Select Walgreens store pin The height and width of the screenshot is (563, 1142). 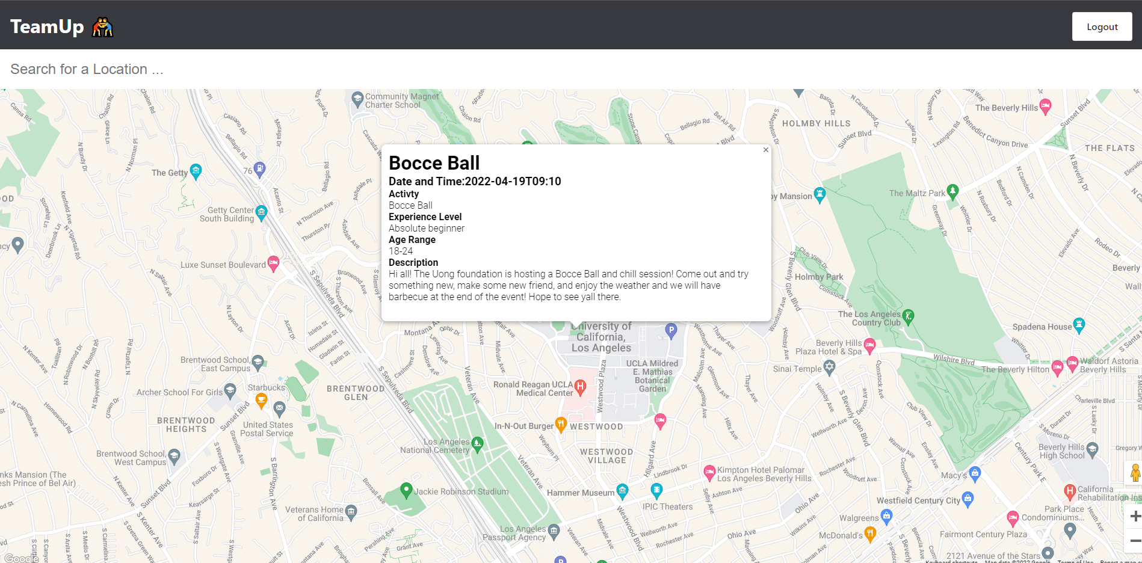pyautogui.click(x=886, y=516)
